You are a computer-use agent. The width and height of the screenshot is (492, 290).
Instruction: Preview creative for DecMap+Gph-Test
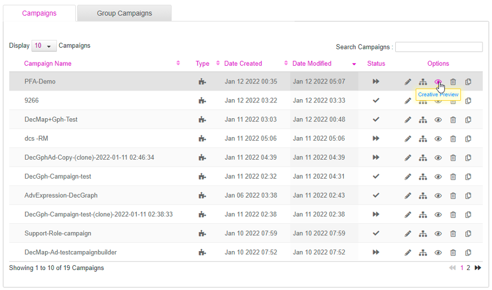[x=438, y=120]
